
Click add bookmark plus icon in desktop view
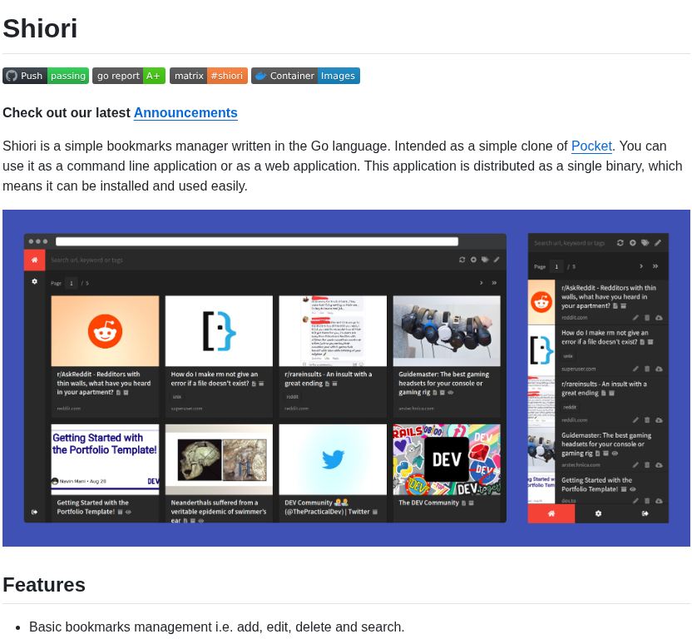click(473, 260)
